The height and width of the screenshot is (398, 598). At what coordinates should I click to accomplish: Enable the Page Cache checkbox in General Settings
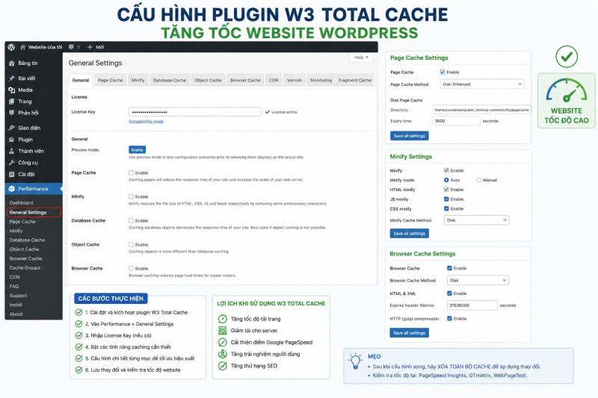[132, 173]
